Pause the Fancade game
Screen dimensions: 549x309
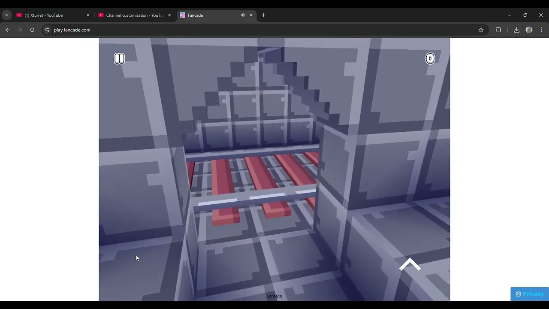click(x=119, y=59)
